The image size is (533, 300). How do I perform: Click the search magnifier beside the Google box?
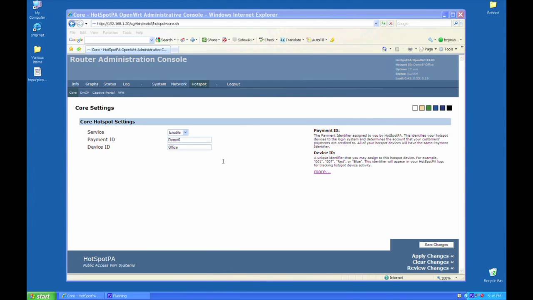(x=456, y=23)
